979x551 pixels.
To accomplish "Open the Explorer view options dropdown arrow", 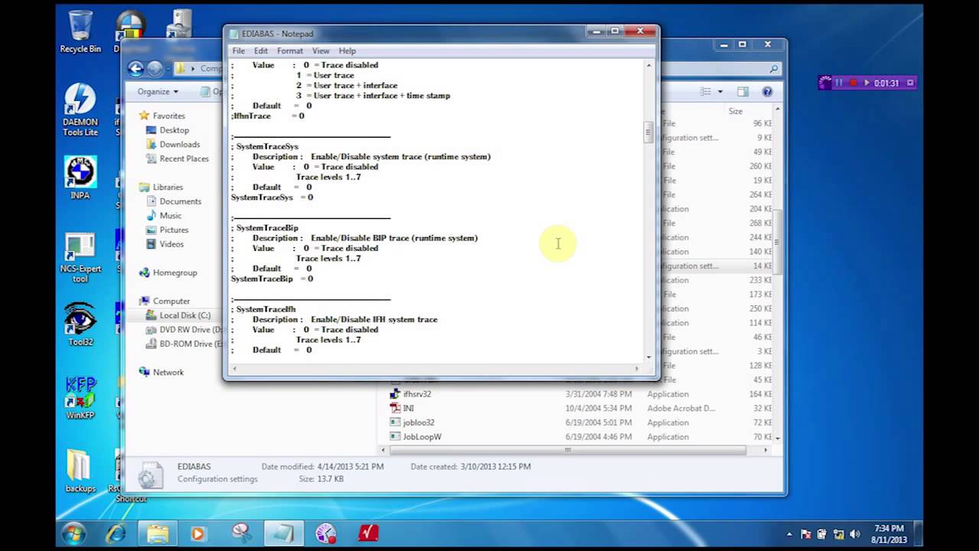I will click(720, 92).
